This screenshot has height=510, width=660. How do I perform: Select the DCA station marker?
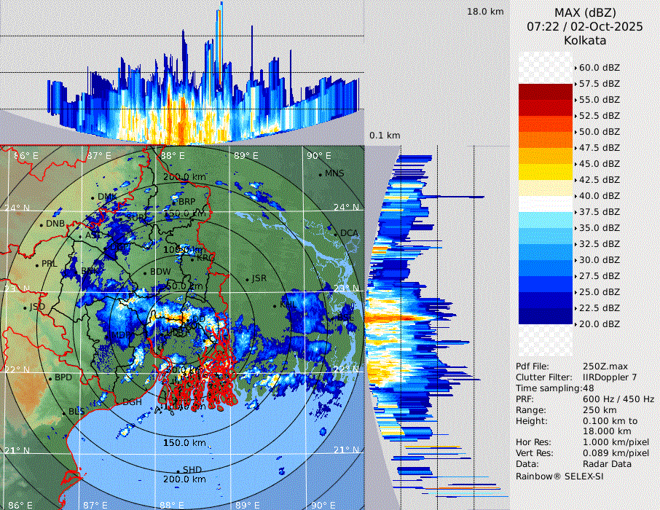click(336, 233)
